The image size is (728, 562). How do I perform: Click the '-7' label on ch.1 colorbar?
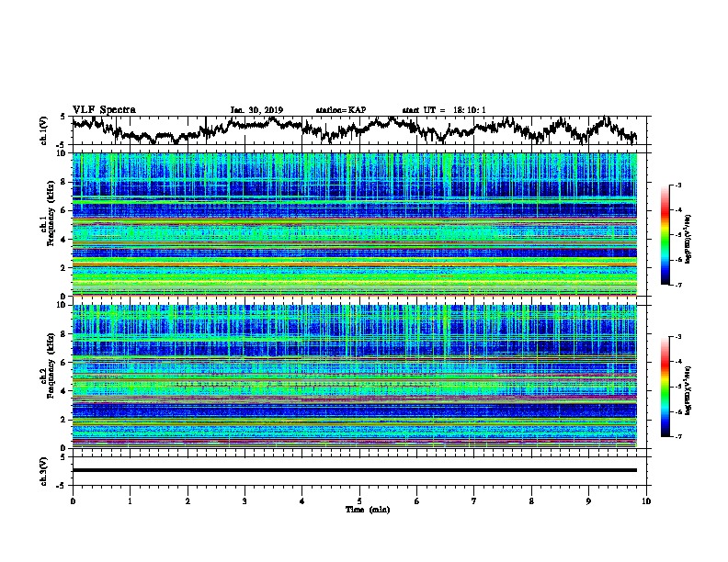(677, 285)
